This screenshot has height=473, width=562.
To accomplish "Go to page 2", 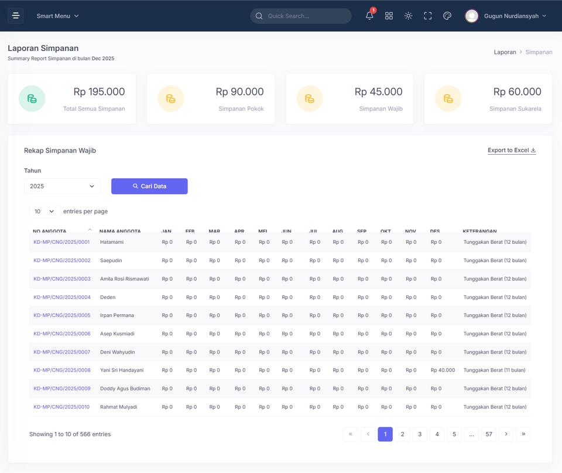I will pos(403,434).
